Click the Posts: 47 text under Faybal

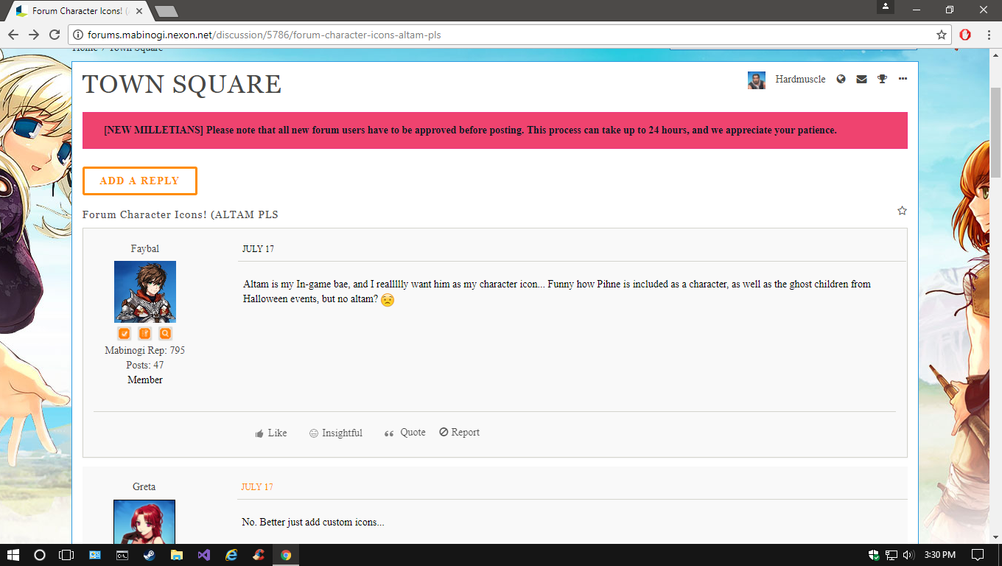click(x=145, y=366)
